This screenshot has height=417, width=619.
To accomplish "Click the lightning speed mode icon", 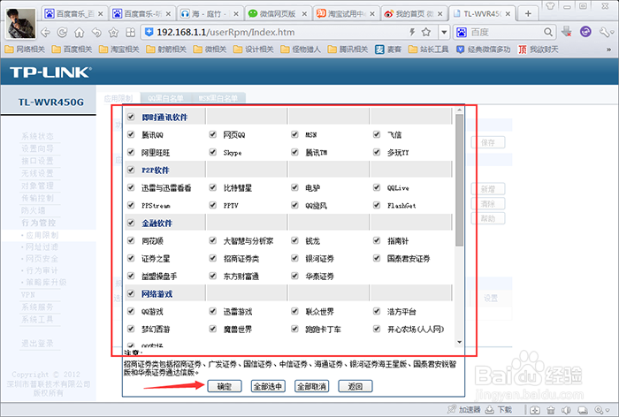I will 412,32.
